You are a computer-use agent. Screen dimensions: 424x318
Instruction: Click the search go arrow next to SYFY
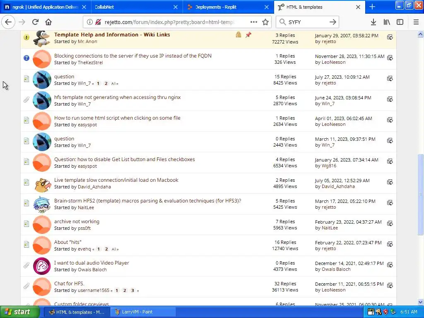(332, 22)
